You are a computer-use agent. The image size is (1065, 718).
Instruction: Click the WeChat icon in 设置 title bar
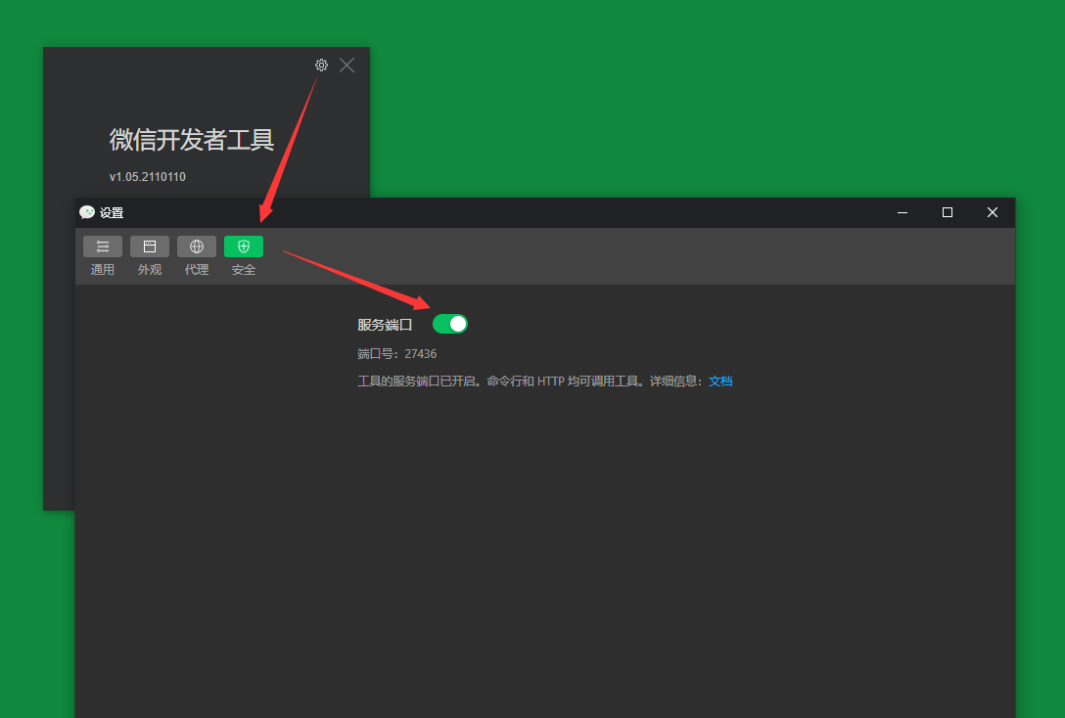[x=87, y=212]
